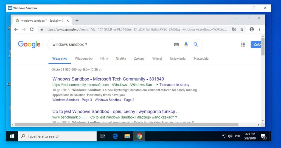Open a new Chrome tab

(x=77, y=21)
